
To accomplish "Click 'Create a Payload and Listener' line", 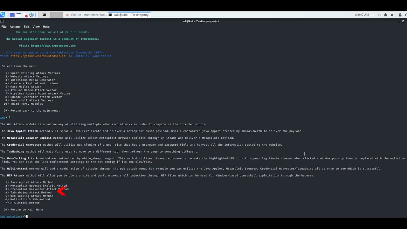I will coord(32,83).
